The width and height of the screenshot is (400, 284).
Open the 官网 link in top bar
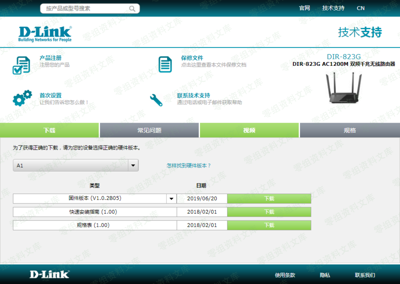[x=305, y=8]
